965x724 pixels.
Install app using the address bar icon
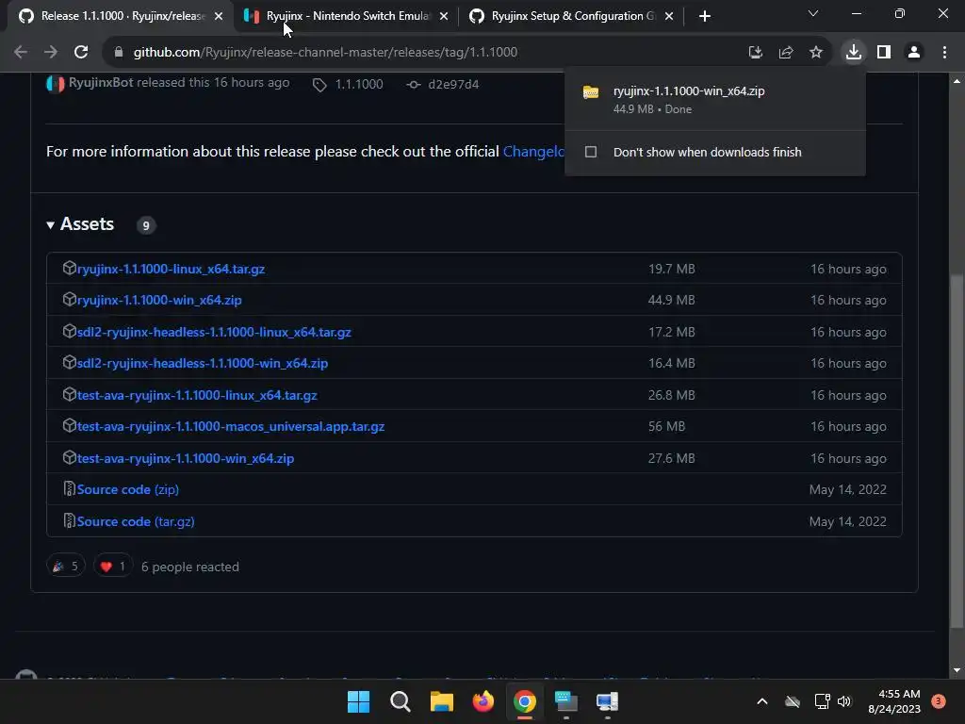(756, 53)
